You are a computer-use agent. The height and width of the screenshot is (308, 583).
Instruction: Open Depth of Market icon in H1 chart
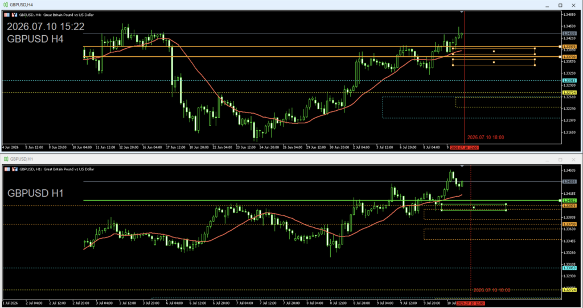coord(7,169)
